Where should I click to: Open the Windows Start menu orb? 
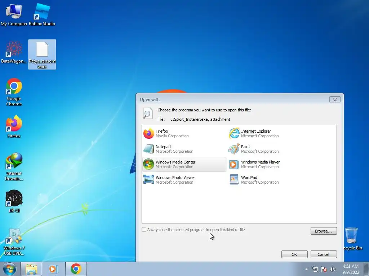pos(10,269)
